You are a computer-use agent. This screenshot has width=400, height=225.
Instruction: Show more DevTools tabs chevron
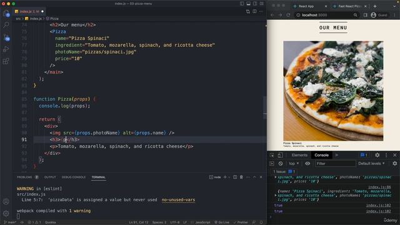point(336,155)
